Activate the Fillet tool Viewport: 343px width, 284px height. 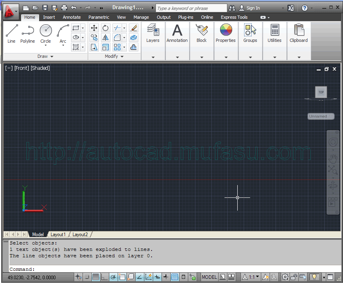point(117,37)
